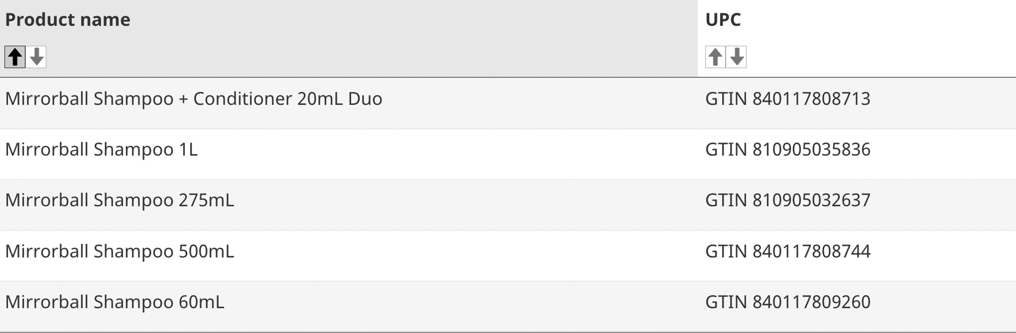Screen dimensions: 1016x333
Task: Open the Mirrorball Shampoo 275mL entry
Action: pyautogui.click(x=119, y=200)
